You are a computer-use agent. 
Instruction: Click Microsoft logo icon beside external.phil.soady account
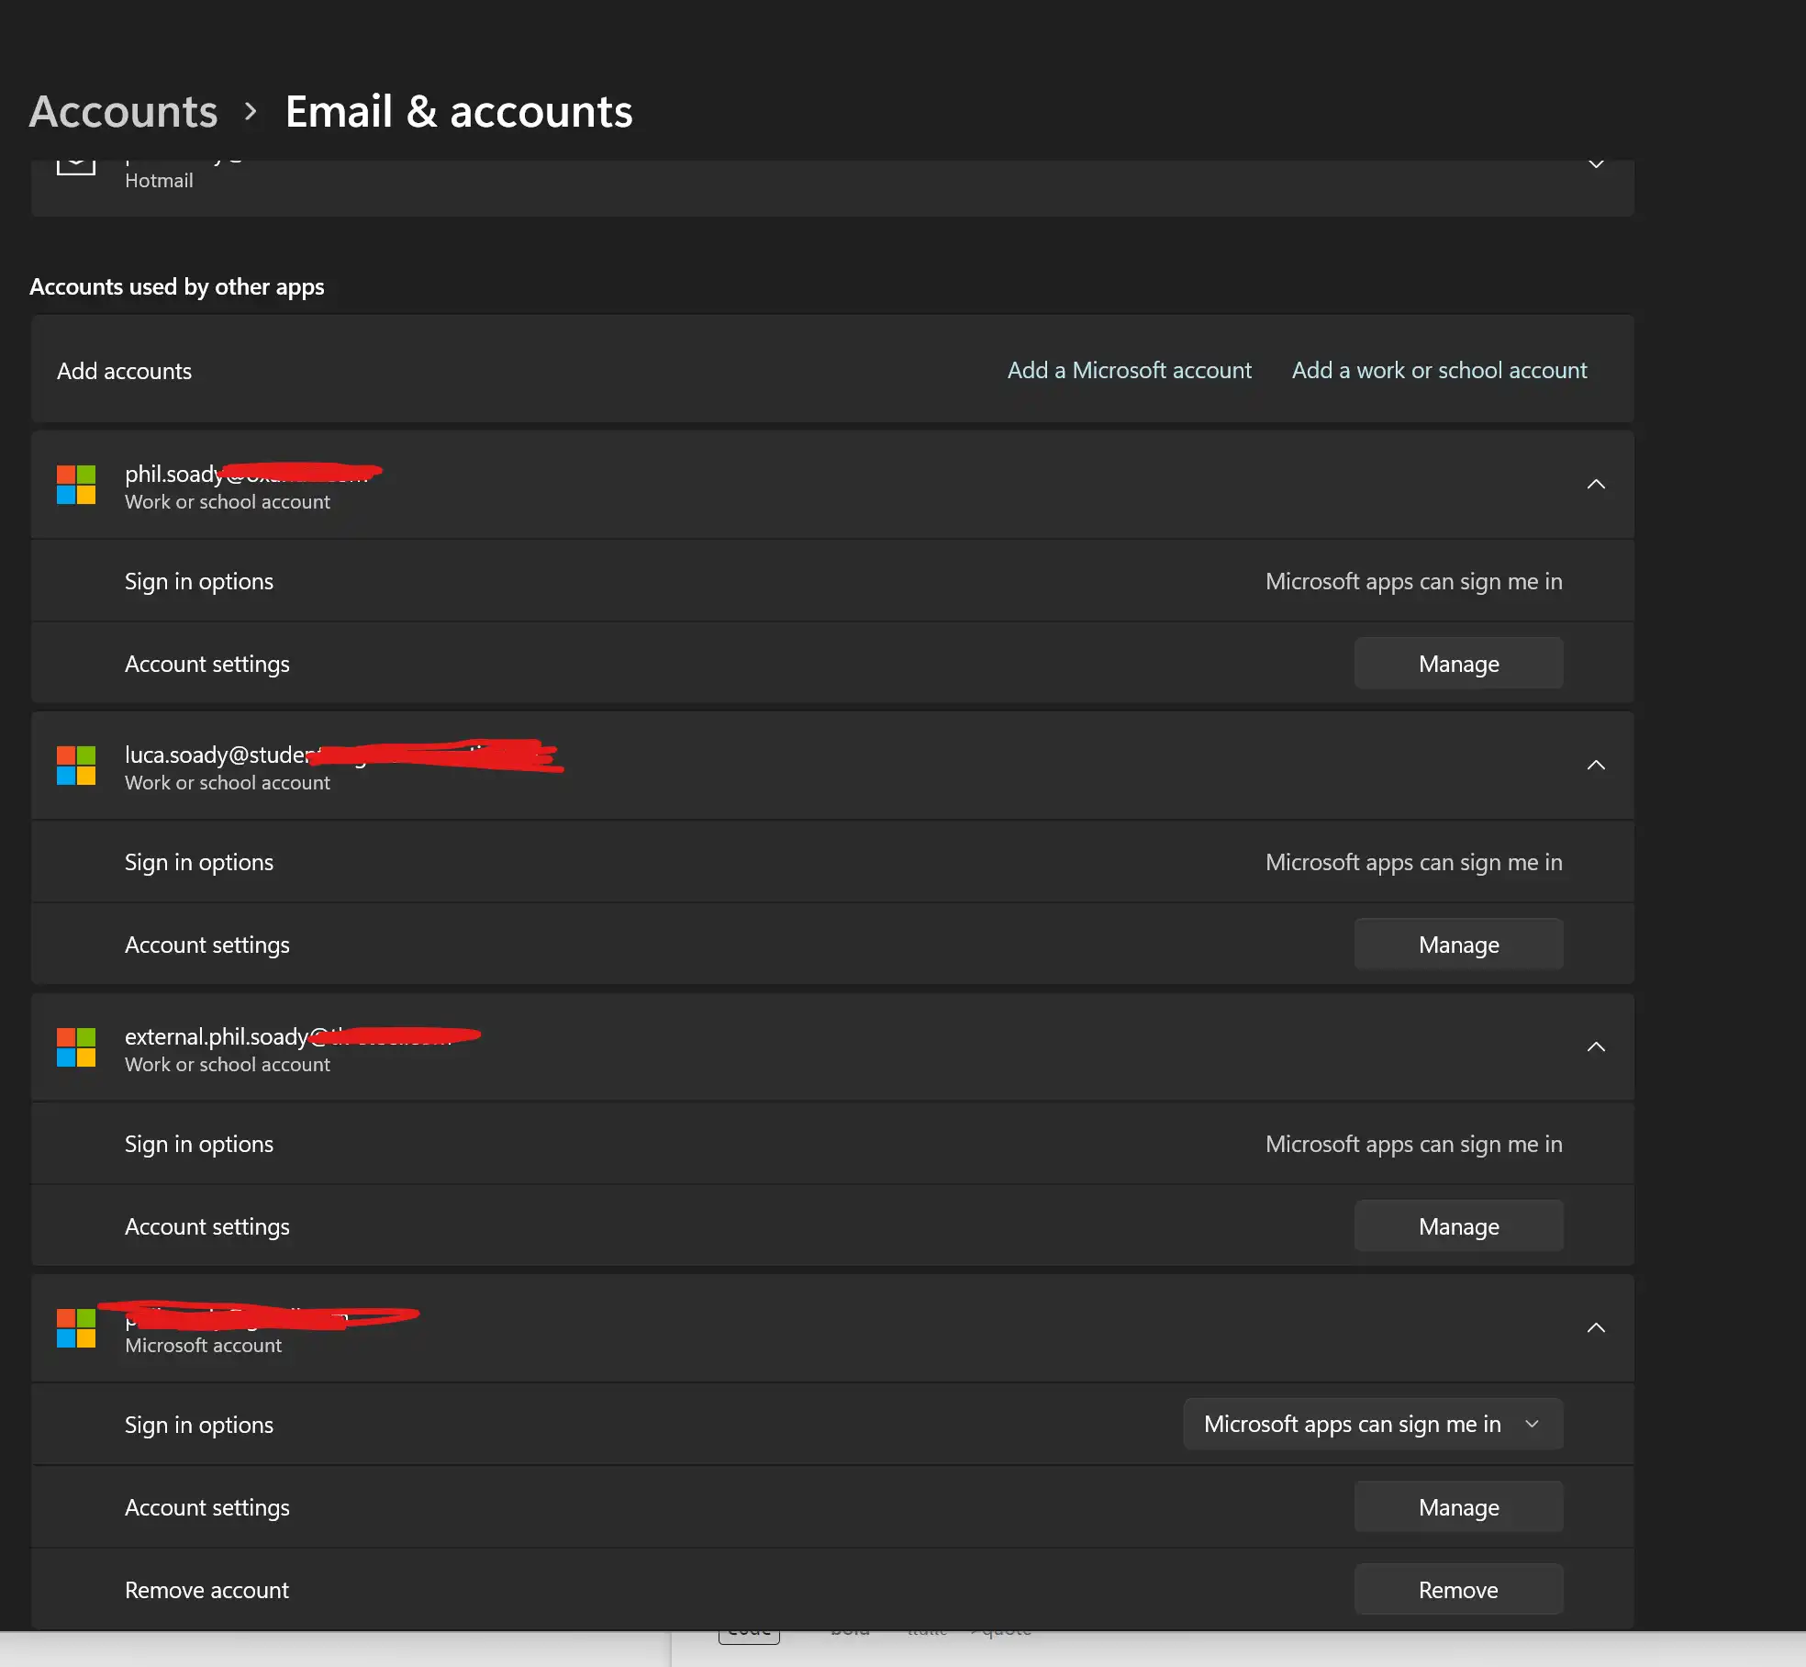(76, 1047)
